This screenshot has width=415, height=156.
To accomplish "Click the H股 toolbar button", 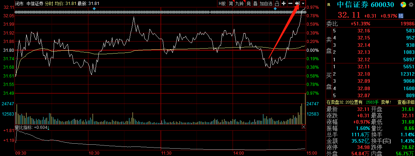I will [222, 4].
